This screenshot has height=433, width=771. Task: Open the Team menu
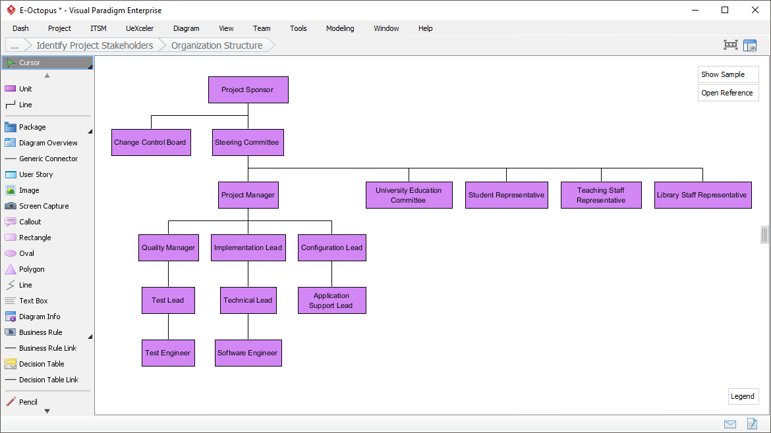pyautogui.click(x=262, y=28)
